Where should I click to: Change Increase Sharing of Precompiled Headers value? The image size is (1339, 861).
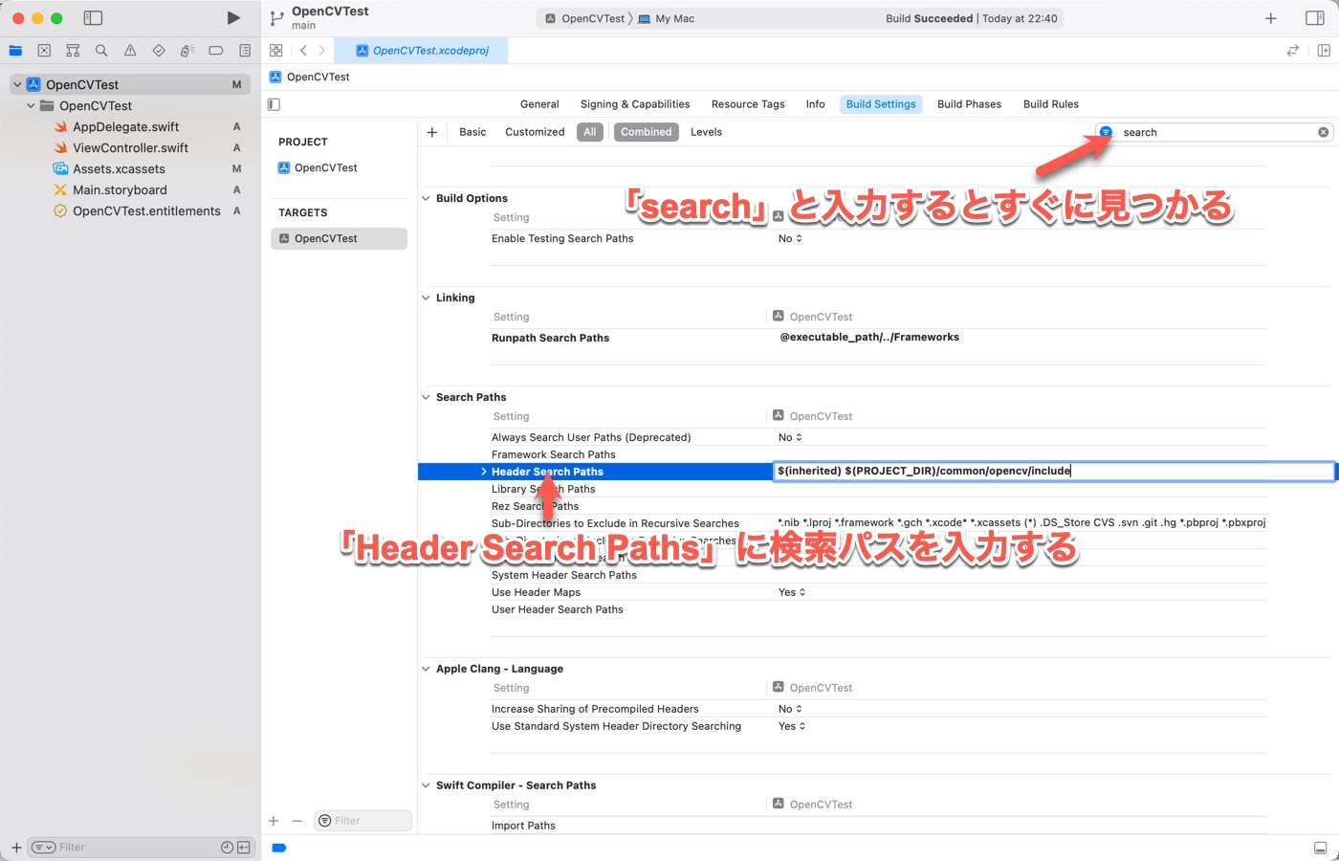pos(790,709)
